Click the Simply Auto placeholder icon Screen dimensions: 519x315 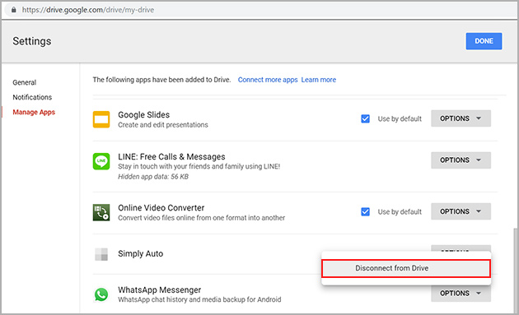coord(101,254)
